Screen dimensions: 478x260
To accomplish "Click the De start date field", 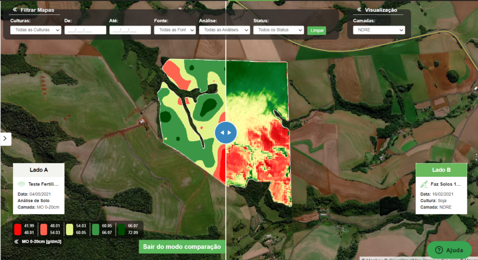I will click(84, 30).
